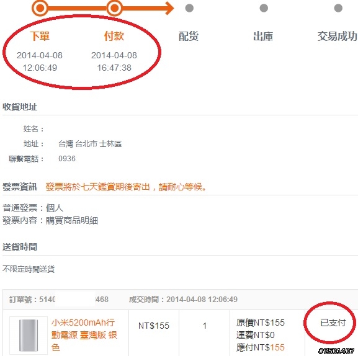Click the 付款 step label

[x=114, y=36]
